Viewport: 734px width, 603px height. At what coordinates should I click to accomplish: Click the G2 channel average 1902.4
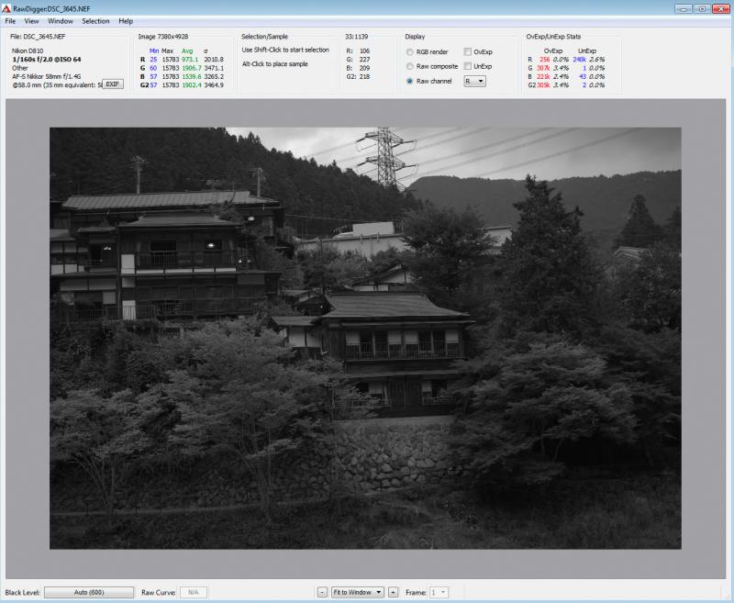192,85
